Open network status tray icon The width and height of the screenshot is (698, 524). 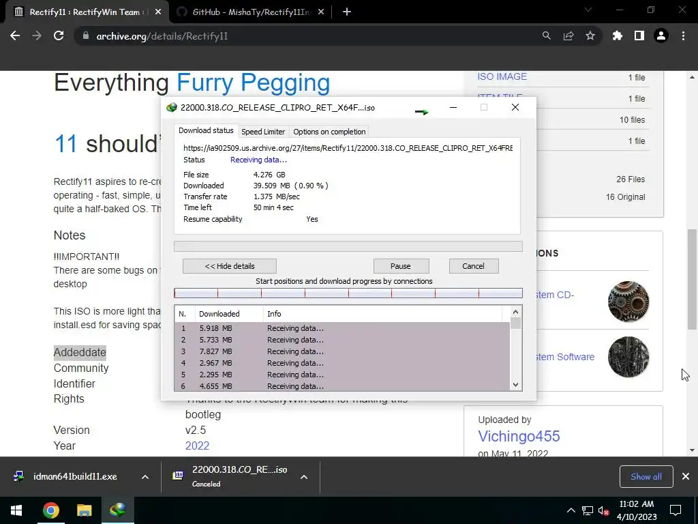tap(587, 510)
